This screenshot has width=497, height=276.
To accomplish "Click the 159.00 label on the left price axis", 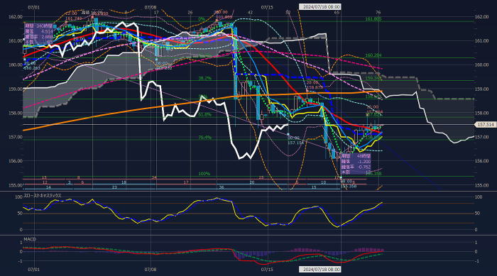I will tap(15, 89).
